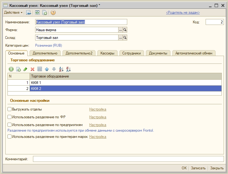The width and height of the screenshot is (228, 174).
Task: Click the green Add equipment icon
Action: 11,69
